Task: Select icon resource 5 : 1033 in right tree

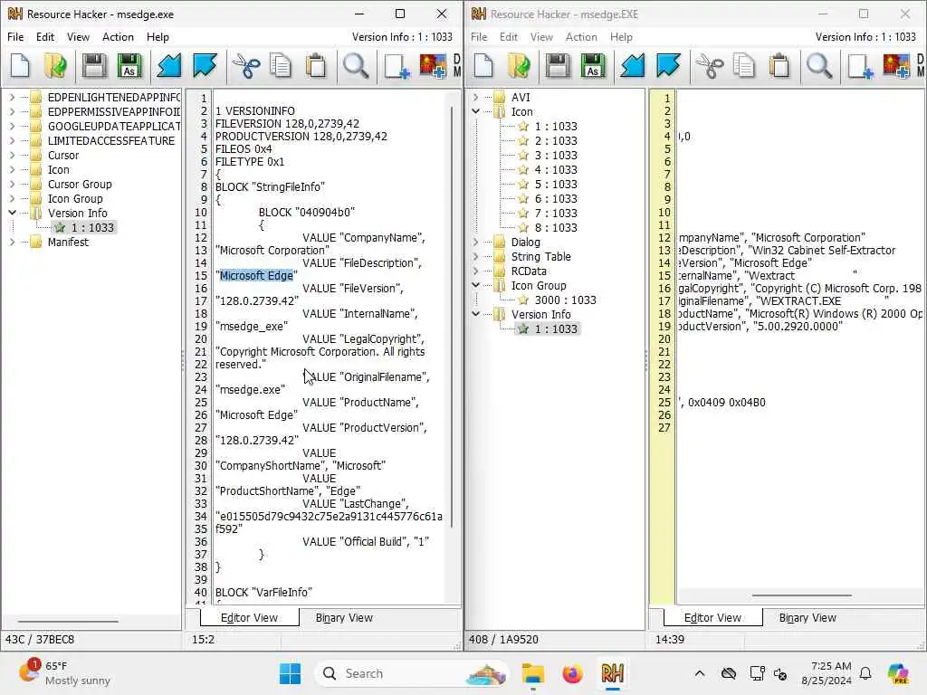Action: coord(556,184)
